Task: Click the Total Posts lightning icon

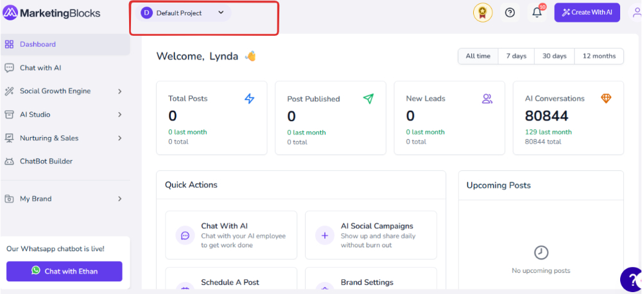Action: (249, 99)
